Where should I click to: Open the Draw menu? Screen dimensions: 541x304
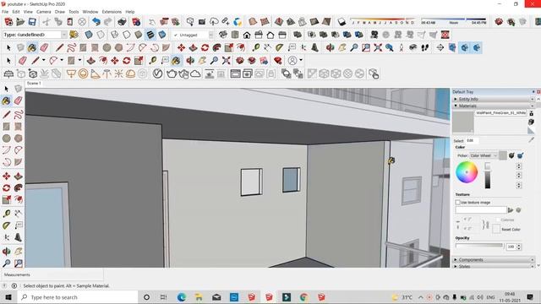[x=60, y=12]
